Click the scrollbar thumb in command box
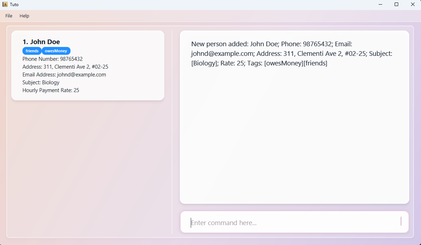This screenshot has height=245, width=421. click(401, 221)
